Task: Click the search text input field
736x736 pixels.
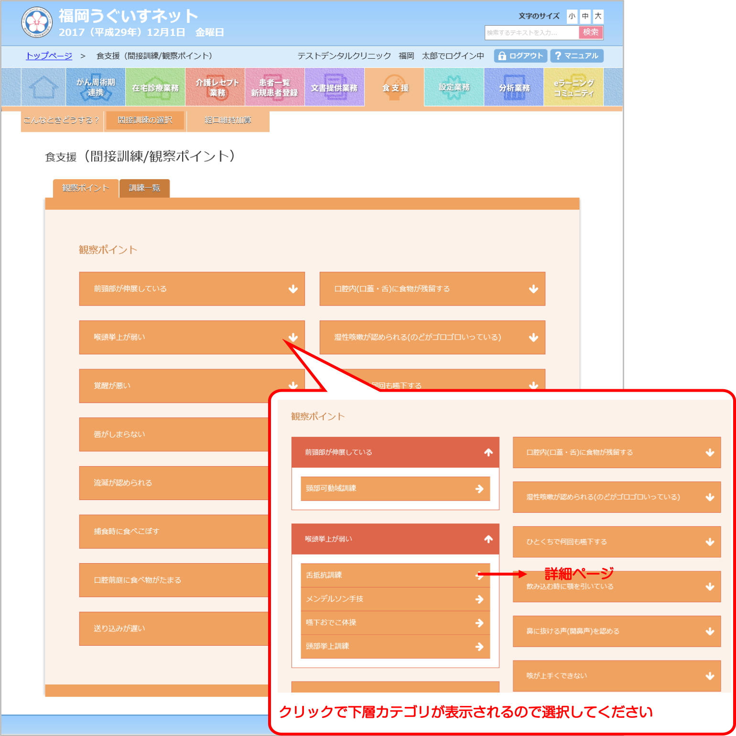Action: (531, 32)
